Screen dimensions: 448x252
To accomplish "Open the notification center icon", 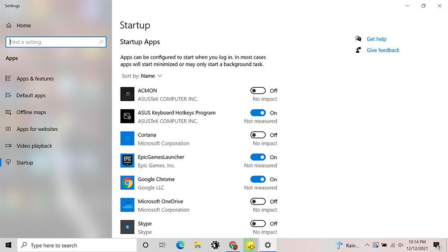I will pos(436,245).
